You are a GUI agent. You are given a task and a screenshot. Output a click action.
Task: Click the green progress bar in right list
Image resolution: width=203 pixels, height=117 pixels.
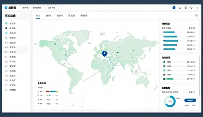coord(170,79)
